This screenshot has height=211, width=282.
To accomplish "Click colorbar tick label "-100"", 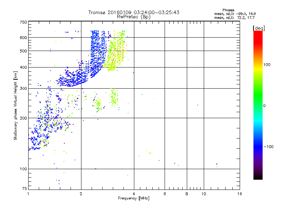I will click(x=268, y=147).
